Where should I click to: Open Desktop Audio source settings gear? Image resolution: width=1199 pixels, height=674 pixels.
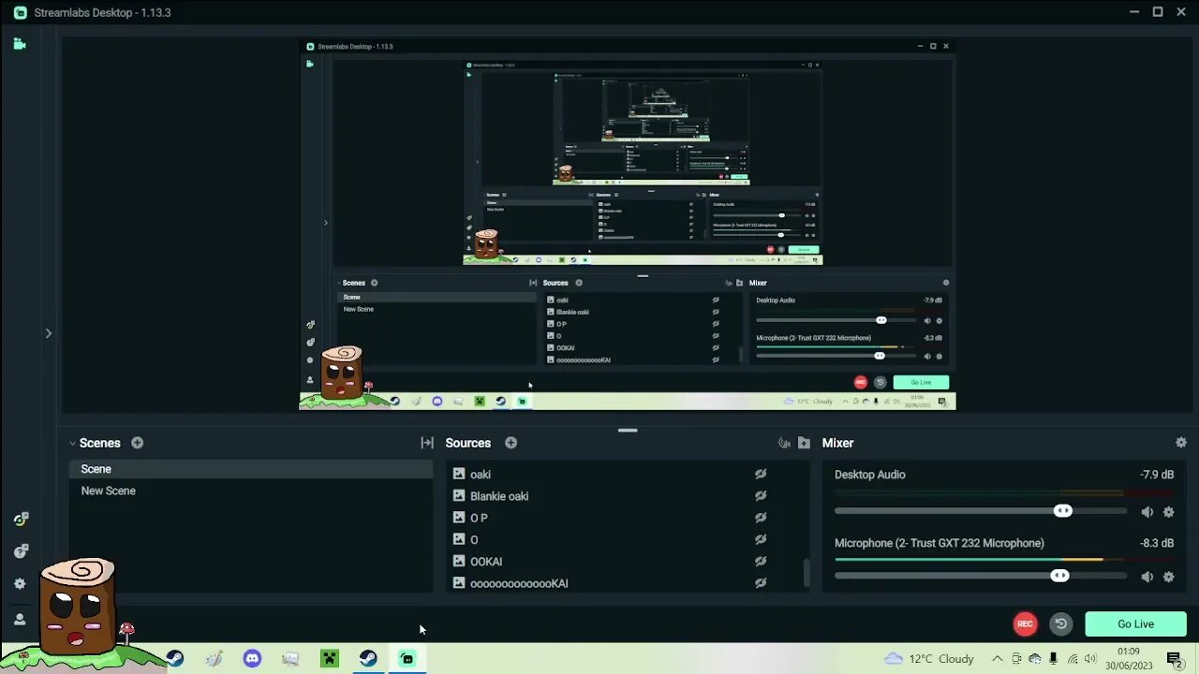click(1168, 512)
